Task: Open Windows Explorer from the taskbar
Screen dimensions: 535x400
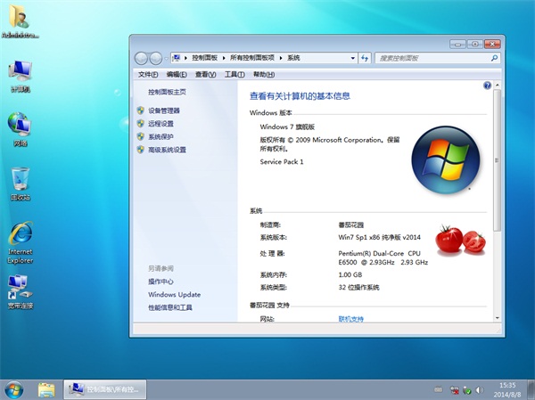Action: (x=46, y=389)
